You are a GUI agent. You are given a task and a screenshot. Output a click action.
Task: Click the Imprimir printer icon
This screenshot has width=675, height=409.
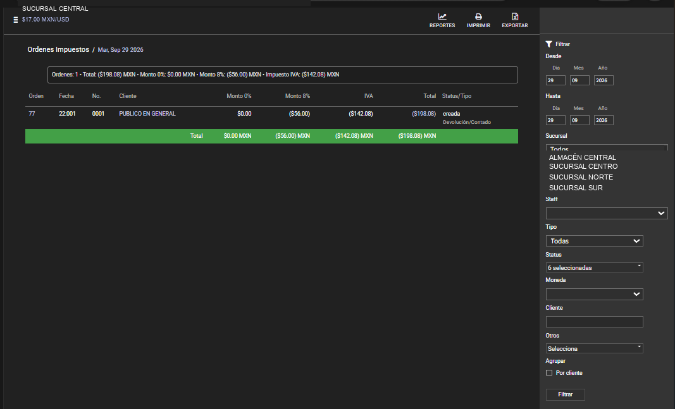478,17
